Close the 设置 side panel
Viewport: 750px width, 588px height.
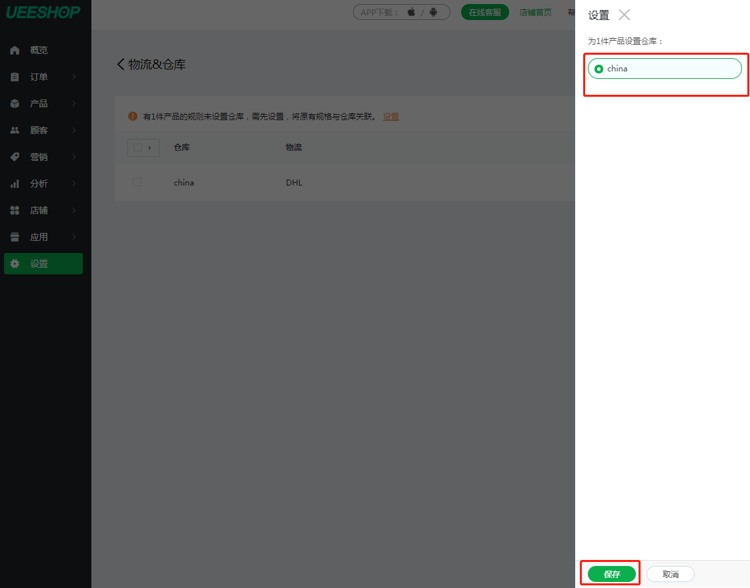624,15
